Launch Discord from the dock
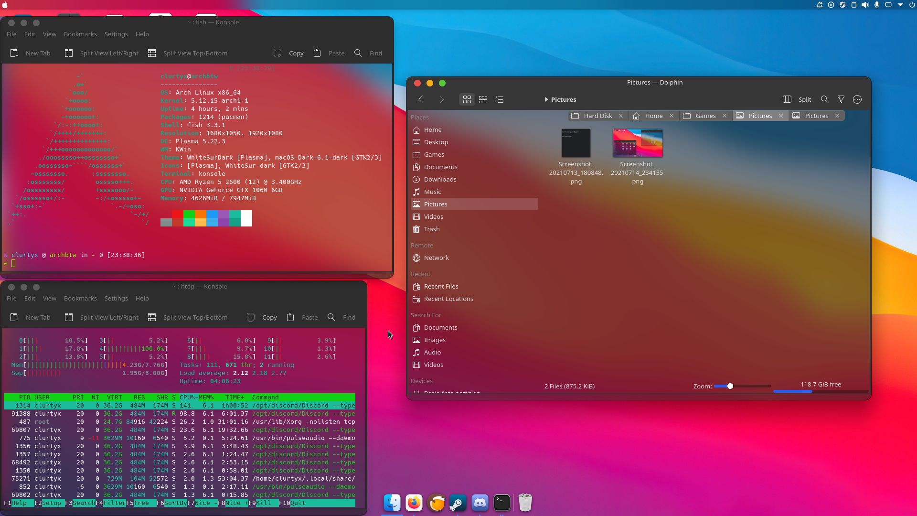 point(480,502)
